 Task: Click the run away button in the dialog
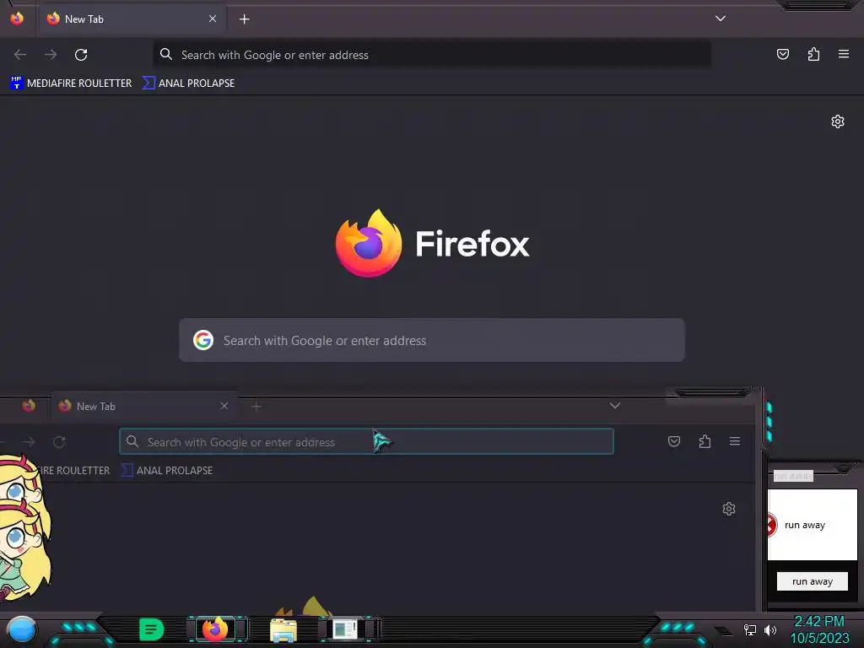click(813, 581)
